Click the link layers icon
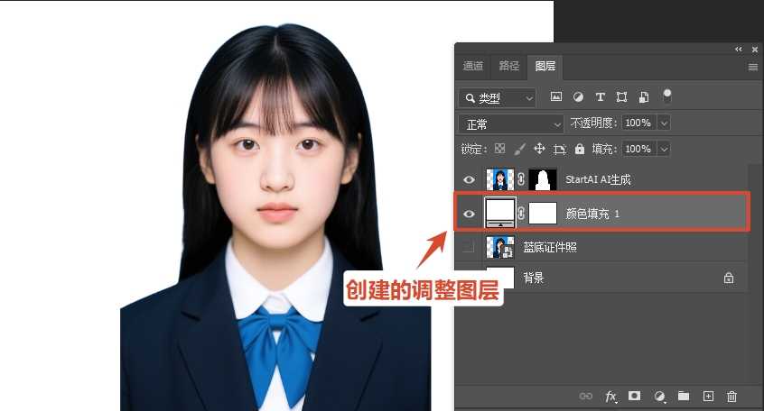This screenshot has width=764, height=411. click(x=586, y=396)
